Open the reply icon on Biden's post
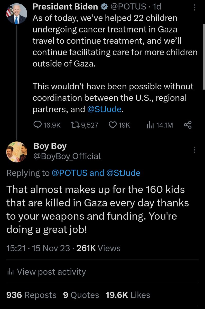Screen dimensions: 205x309 (x=38, y=125)
